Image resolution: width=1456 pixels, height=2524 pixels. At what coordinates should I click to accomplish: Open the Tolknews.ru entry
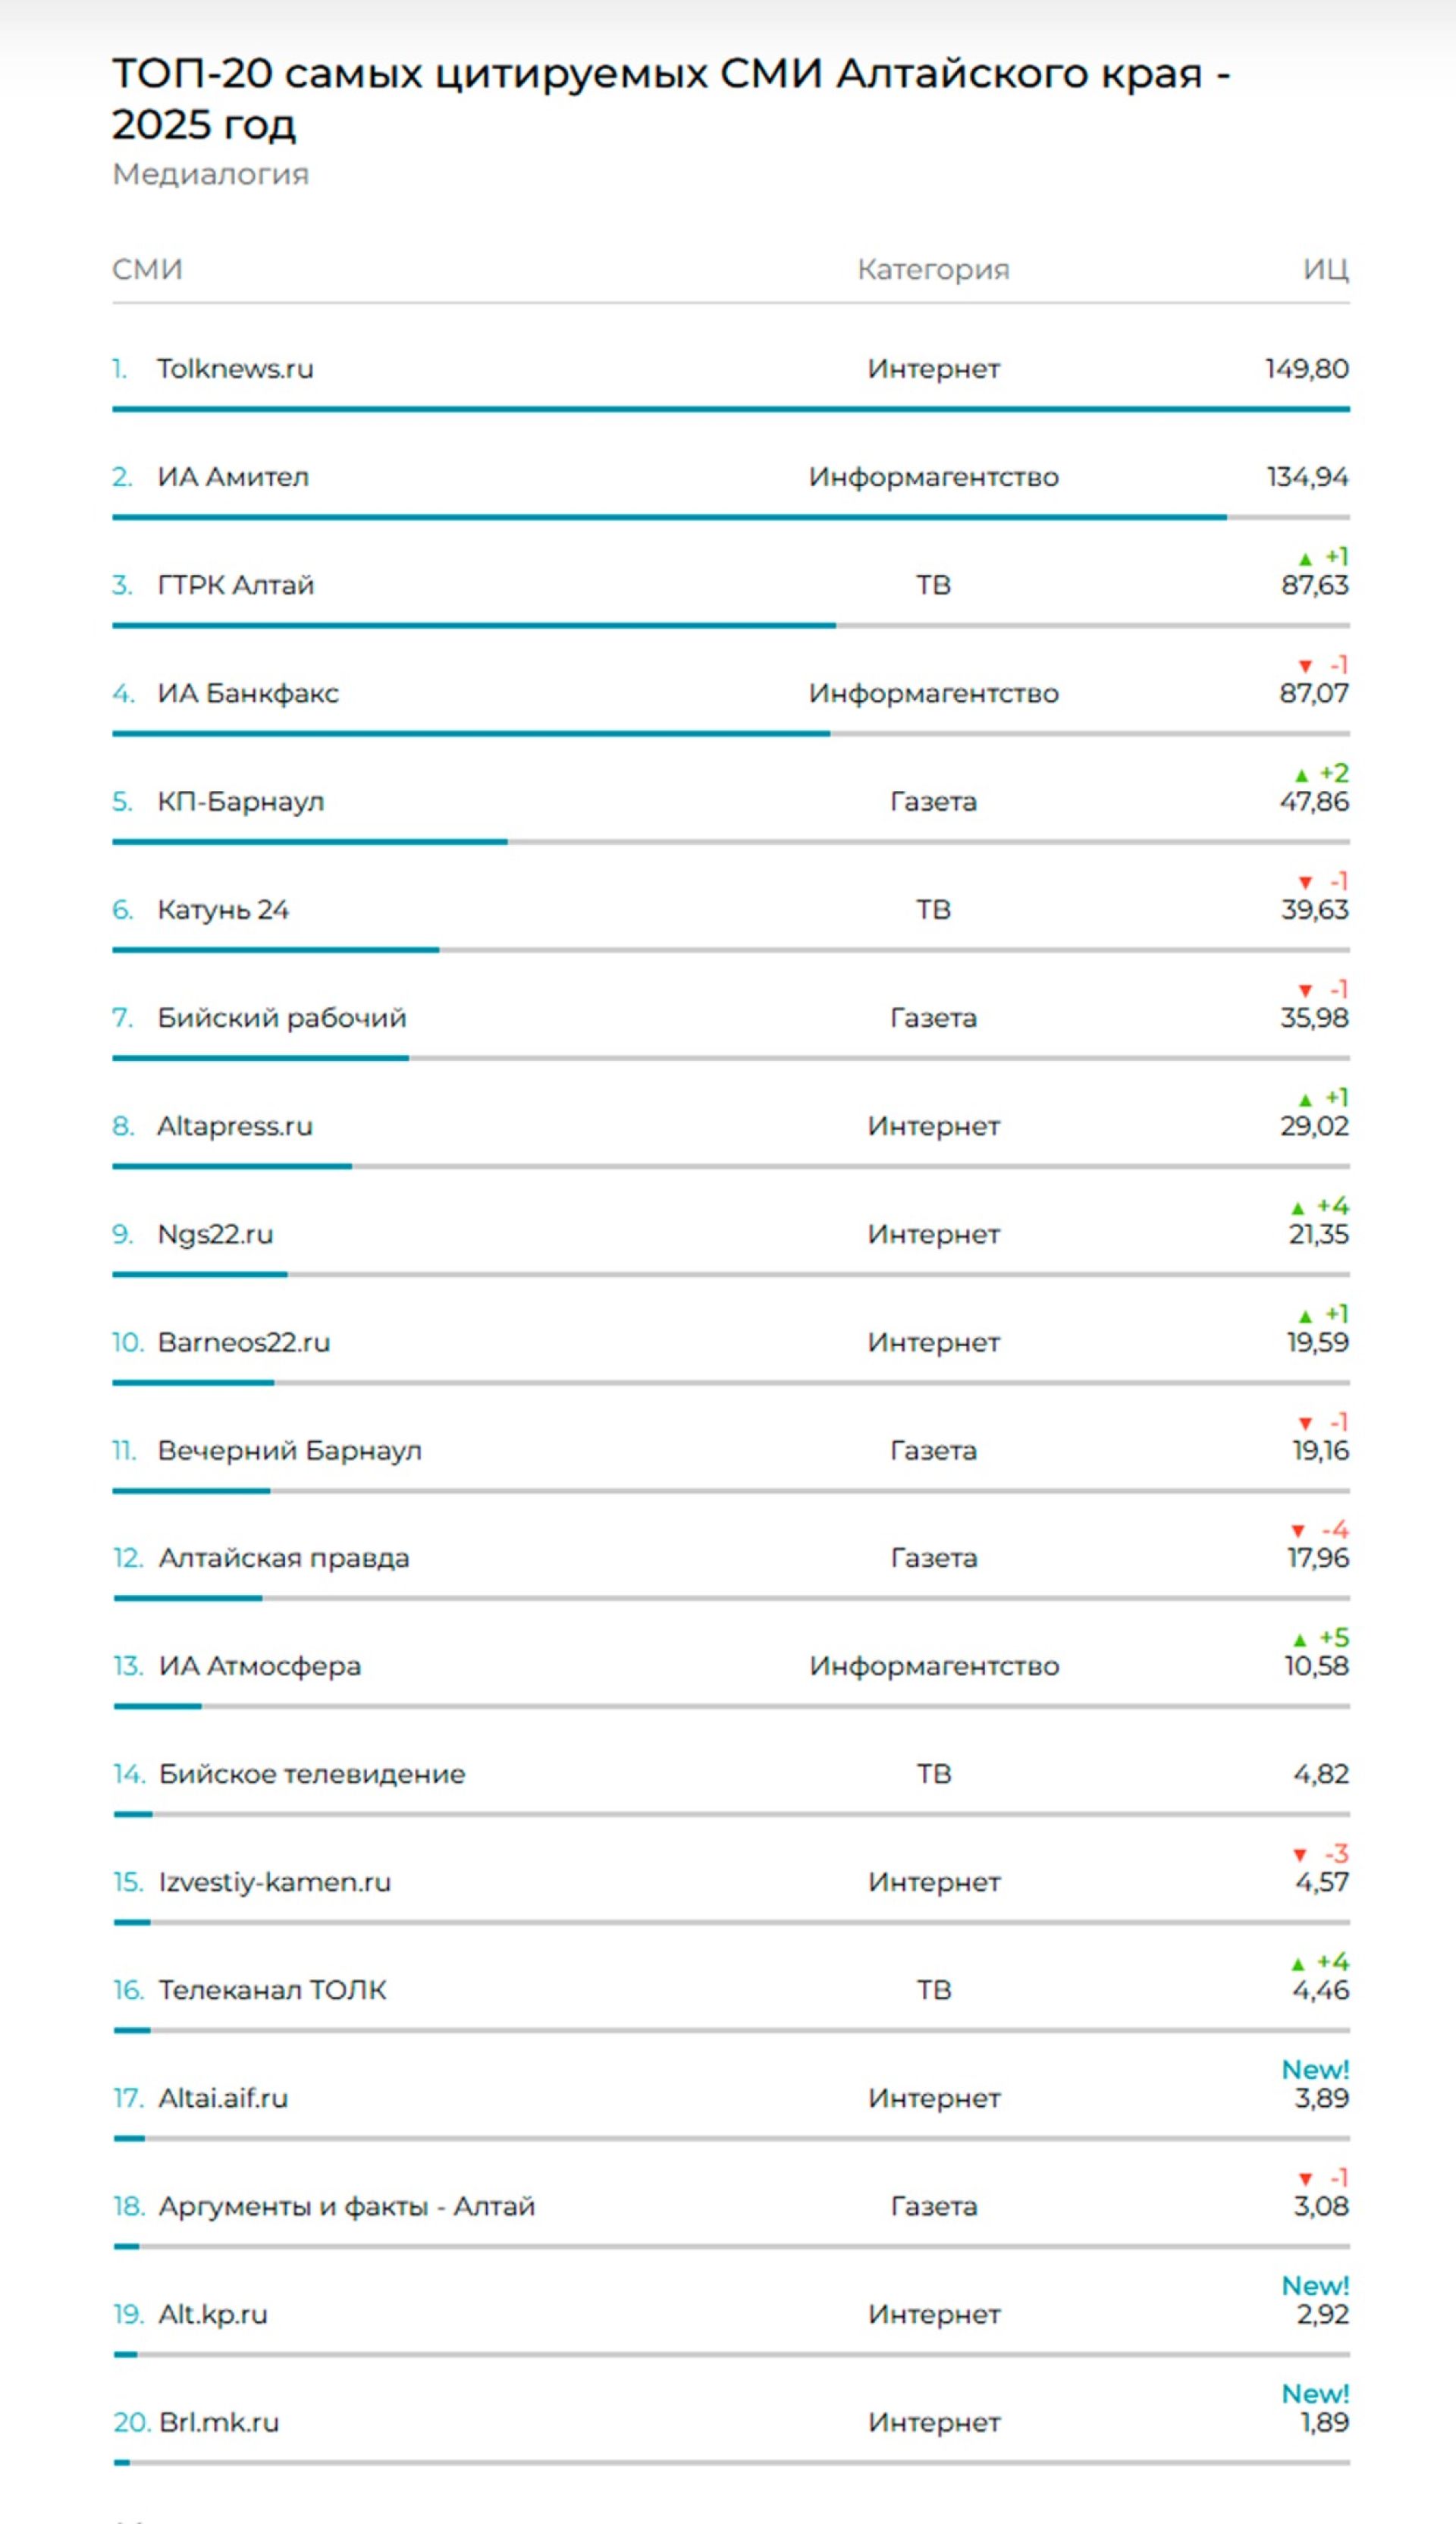pyautogui.click(x=235, y=369)
